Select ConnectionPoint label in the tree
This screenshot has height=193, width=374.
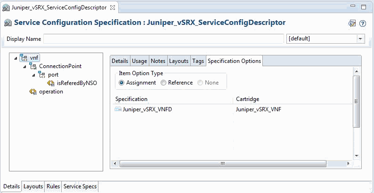pyautogui.click(x=60, y=66)
